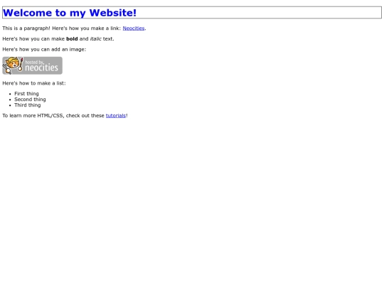This screenshot has width=384, height=288.
Task: Select the "First thing" list item
Action: [26, 94]
